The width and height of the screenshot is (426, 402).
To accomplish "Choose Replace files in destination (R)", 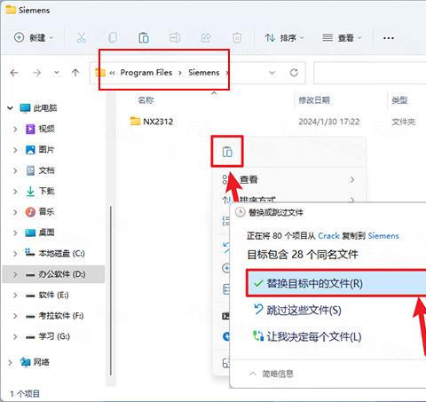I will [336, 283].
